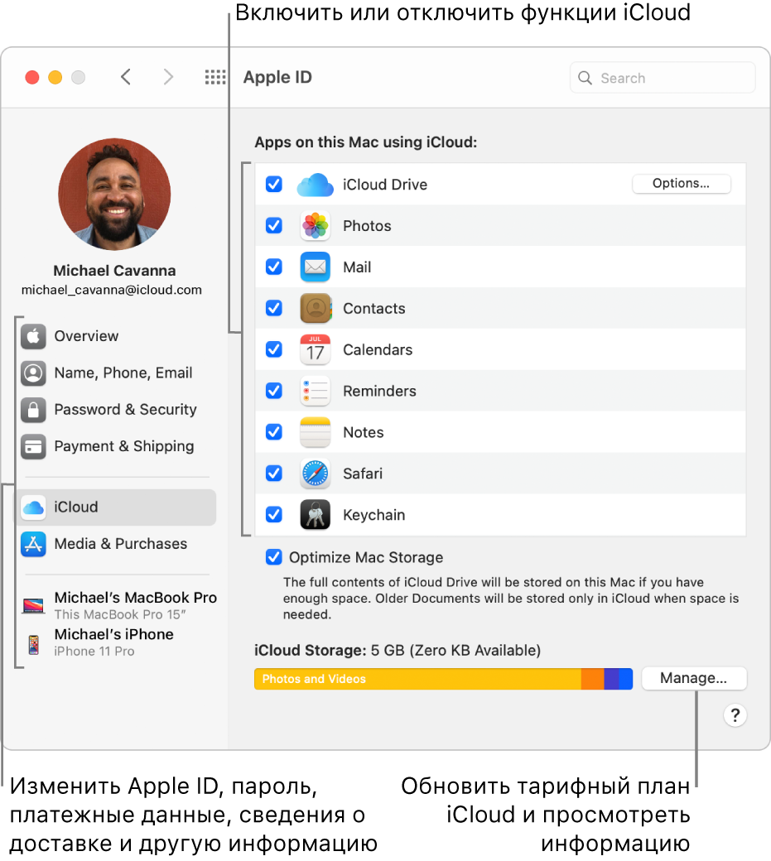Go forward with the right chevron
This screenshot has height=861, width=771.
[168, 78]
